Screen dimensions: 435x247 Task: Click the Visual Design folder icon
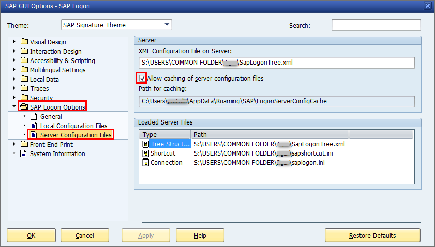coord(24,42)
